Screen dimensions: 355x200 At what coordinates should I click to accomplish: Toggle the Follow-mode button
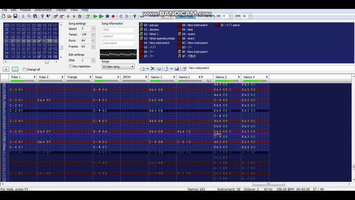(185, 16)
